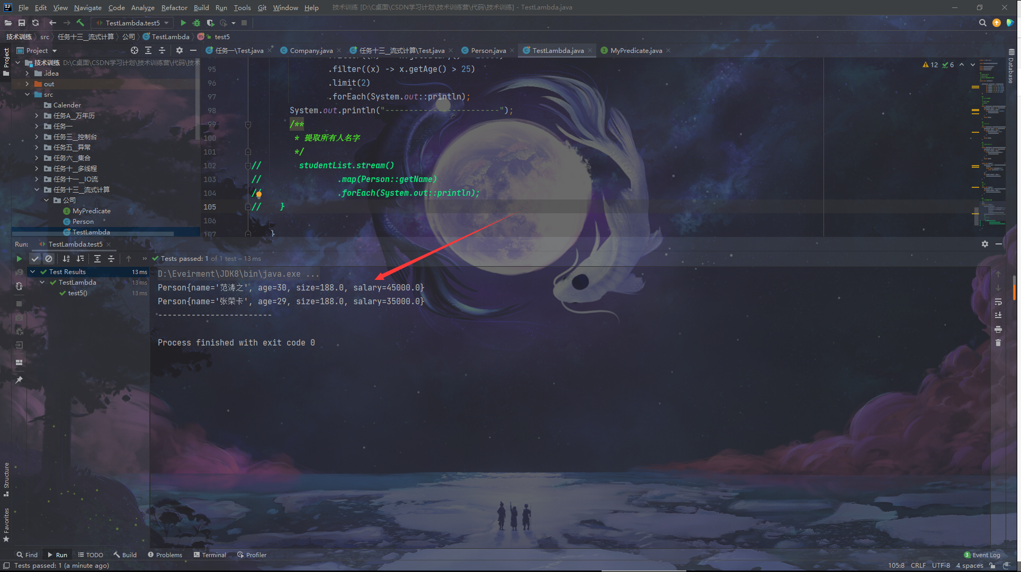Clear console output with trash icon

(x=998, y=343)
